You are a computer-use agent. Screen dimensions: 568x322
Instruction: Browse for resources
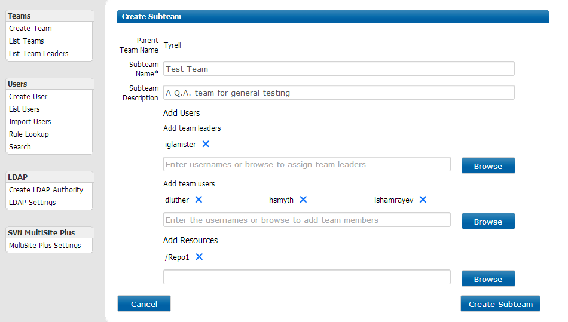(488, 278)
